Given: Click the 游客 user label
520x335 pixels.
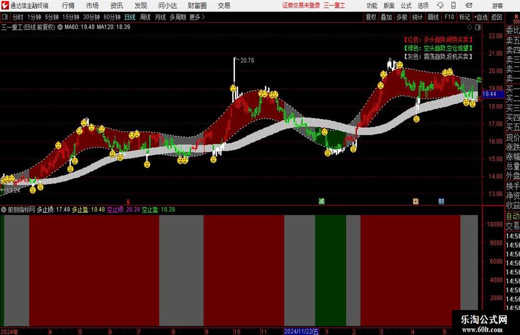Looking at the screenshot, I should tap(497, 6).
